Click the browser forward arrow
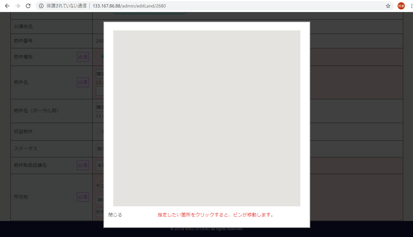This screenshot has height=237, width=413. coord(18,6)
